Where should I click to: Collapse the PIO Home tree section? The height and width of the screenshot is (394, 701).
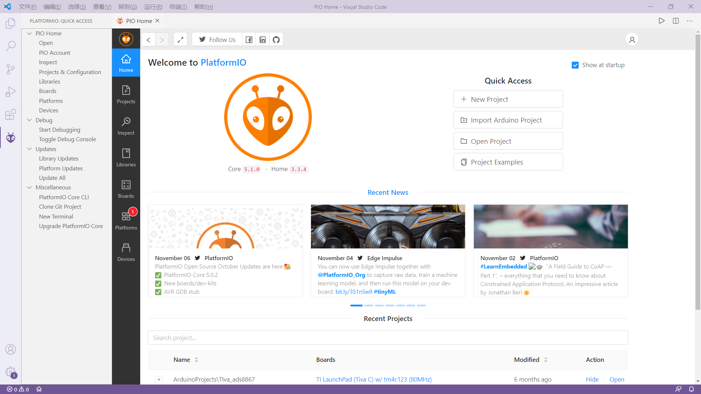(x=30, y=33)
